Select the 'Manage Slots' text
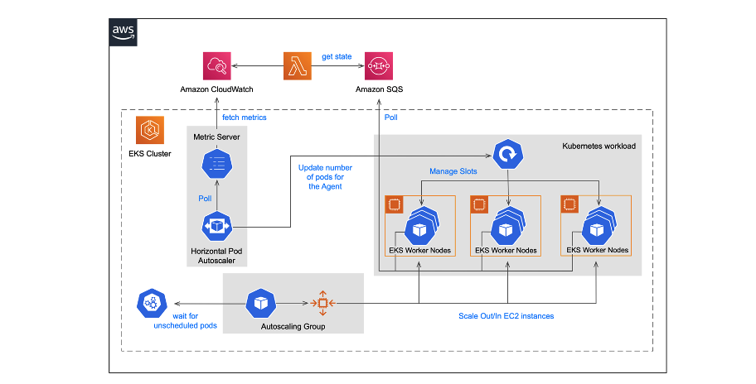 (452, 171)
